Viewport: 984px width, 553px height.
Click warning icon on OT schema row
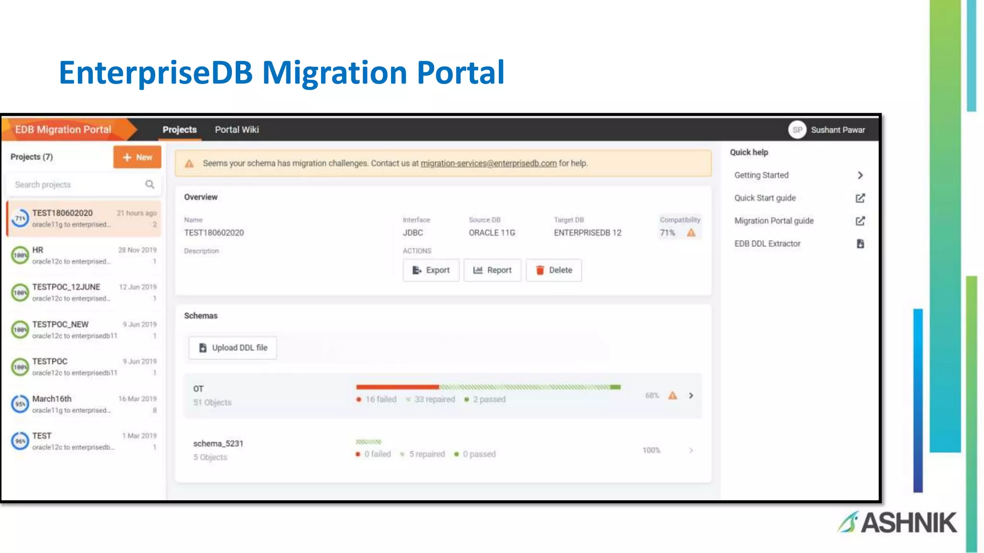[673, 396]
